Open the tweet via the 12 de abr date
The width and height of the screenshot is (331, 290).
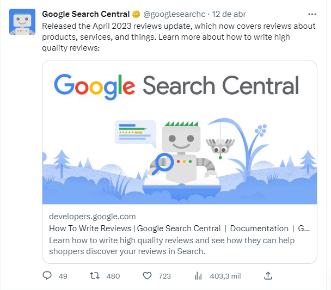click(229, 14)
